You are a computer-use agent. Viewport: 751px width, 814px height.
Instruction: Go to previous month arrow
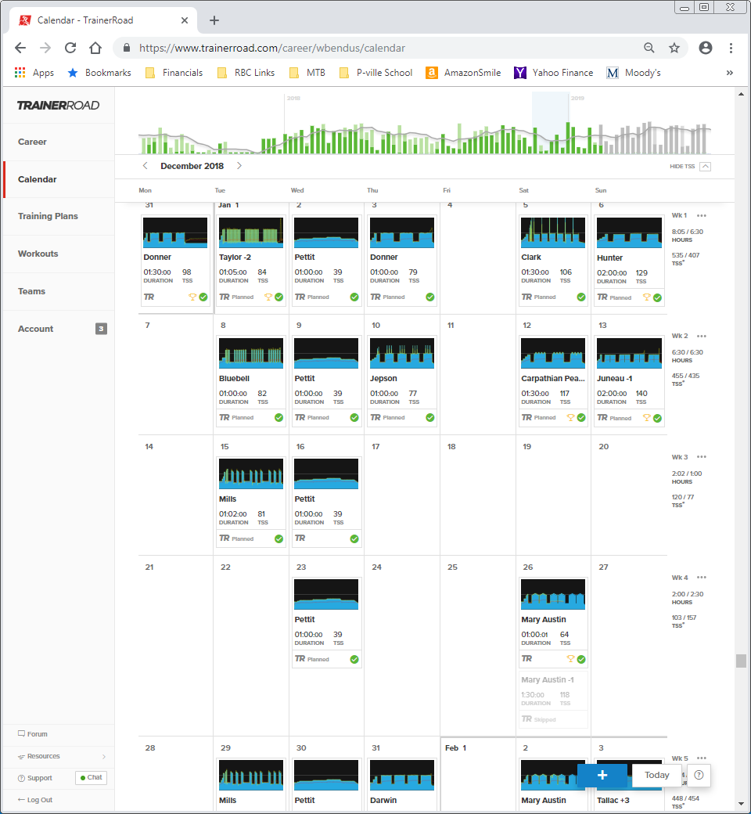(146, 166)
